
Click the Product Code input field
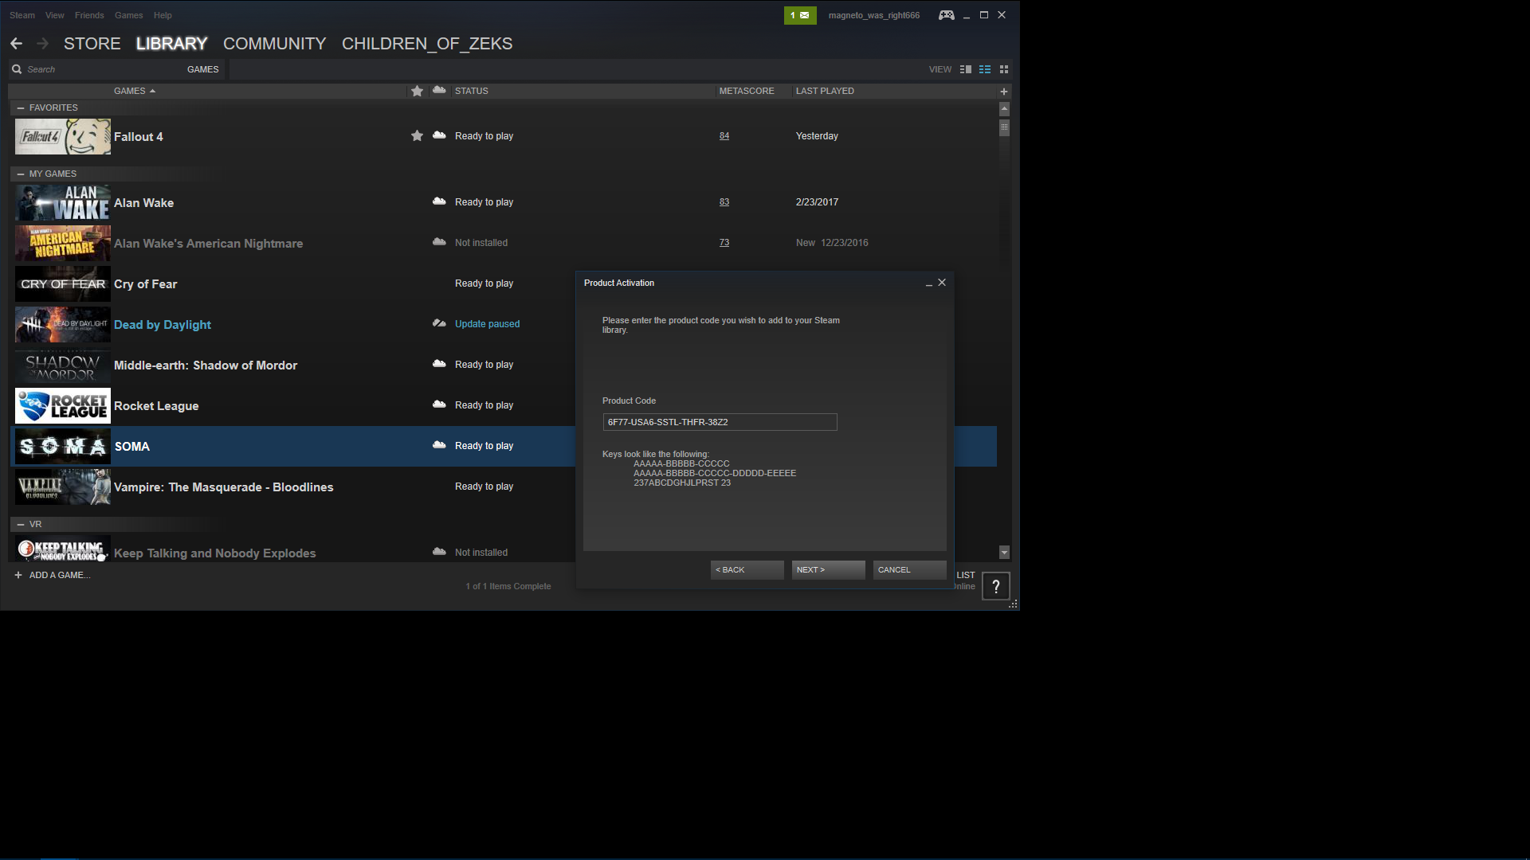point(720,422)
